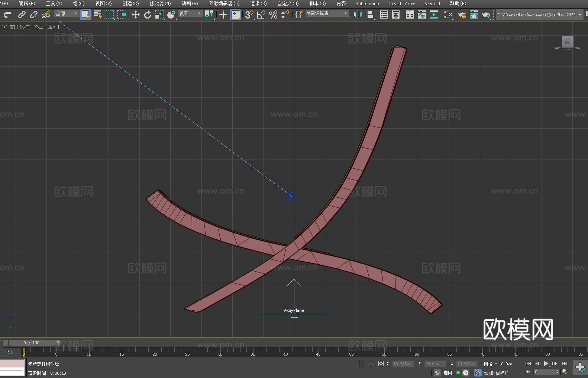The image size is (588, 378).
Task: Select the Move tool
Action: [x=136, y=14]
